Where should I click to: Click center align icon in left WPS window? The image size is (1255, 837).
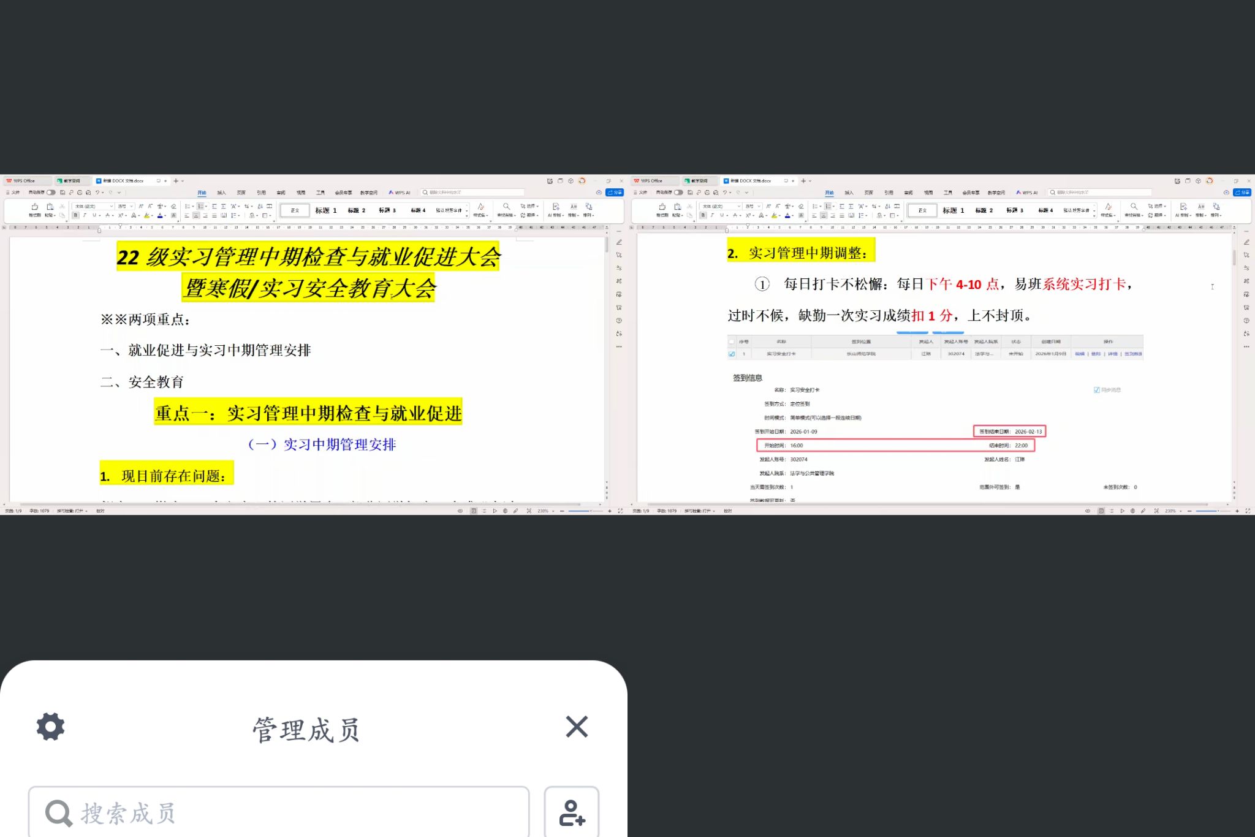[x=196, y=216]
